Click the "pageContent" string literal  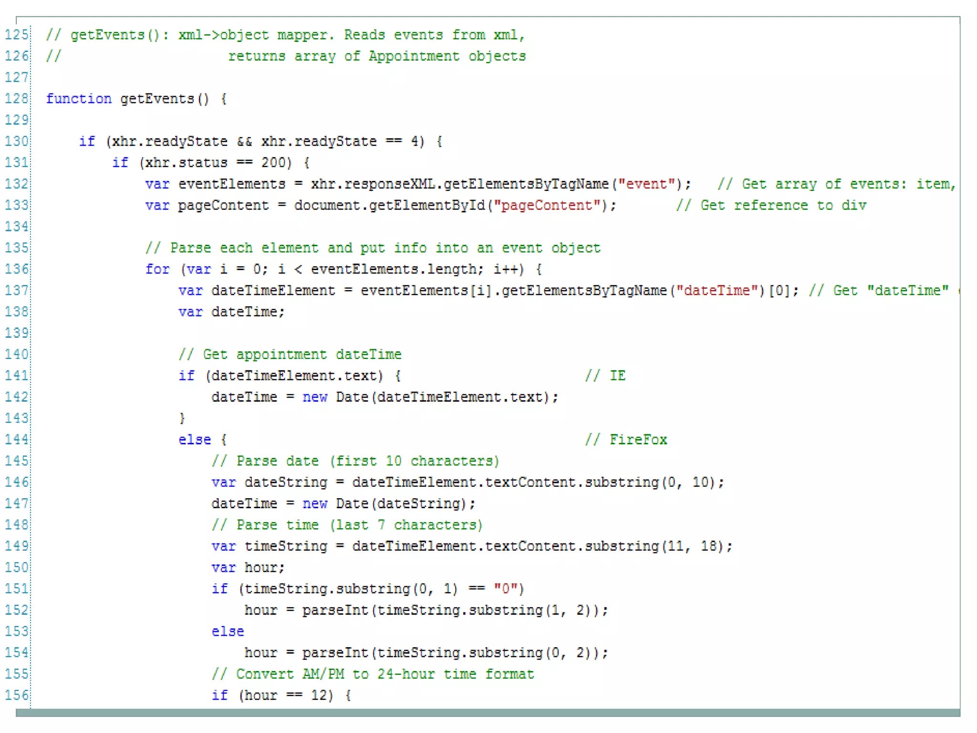pyautogui.click(x=547, y=206)
